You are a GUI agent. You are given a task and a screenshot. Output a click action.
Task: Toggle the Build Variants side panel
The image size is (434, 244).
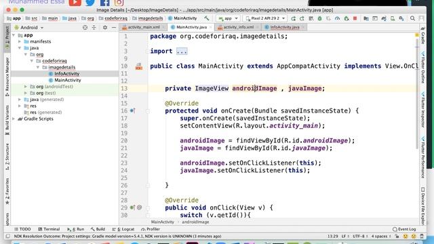coord(7,120)
